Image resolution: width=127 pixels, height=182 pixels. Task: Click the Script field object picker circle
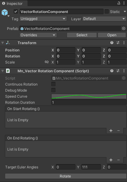124,78
